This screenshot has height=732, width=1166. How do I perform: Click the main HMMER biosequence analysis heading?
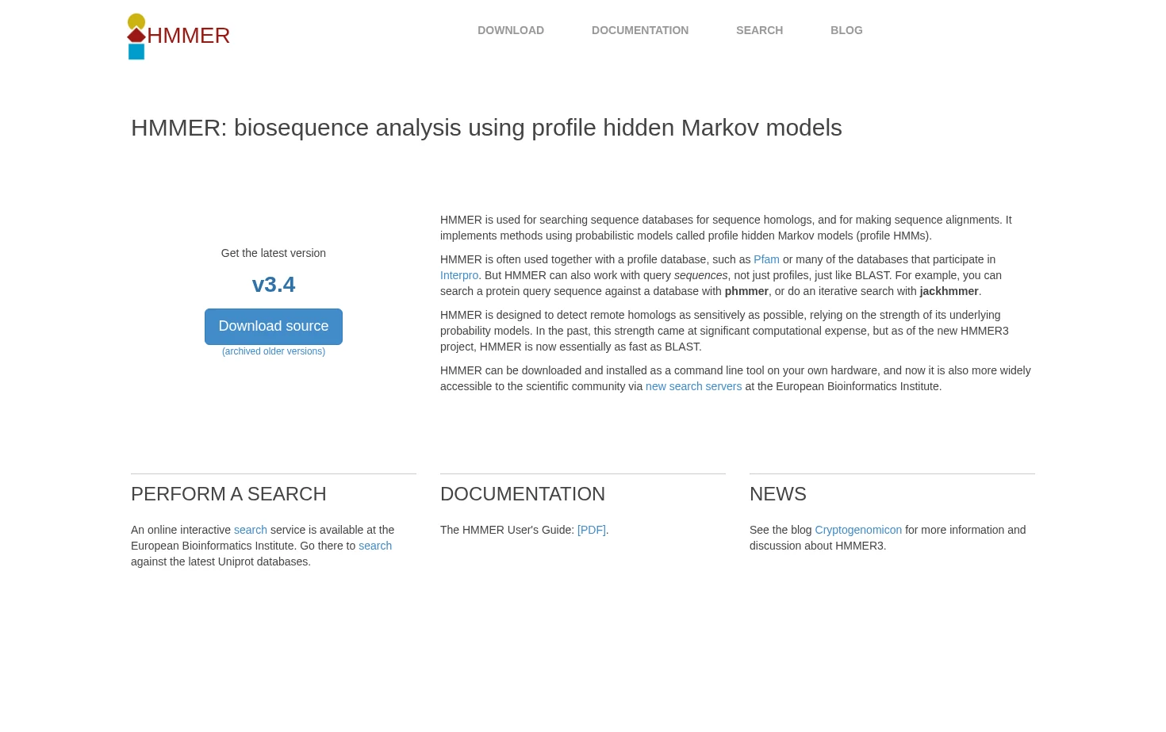[486, 128]
